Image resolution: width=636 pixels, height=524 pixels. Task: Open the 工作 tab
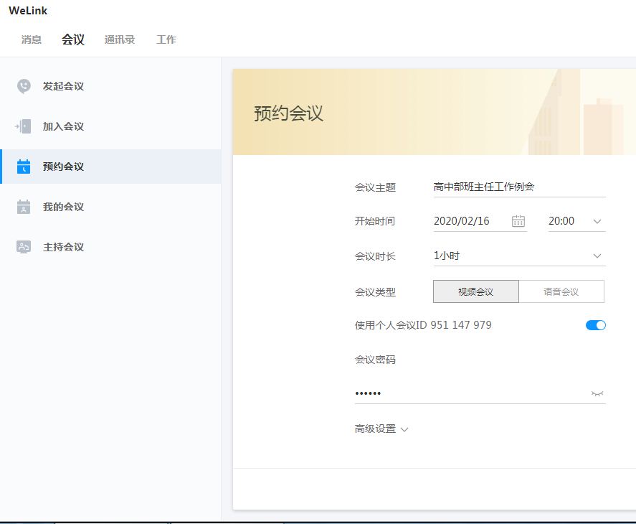click(166, 39)
